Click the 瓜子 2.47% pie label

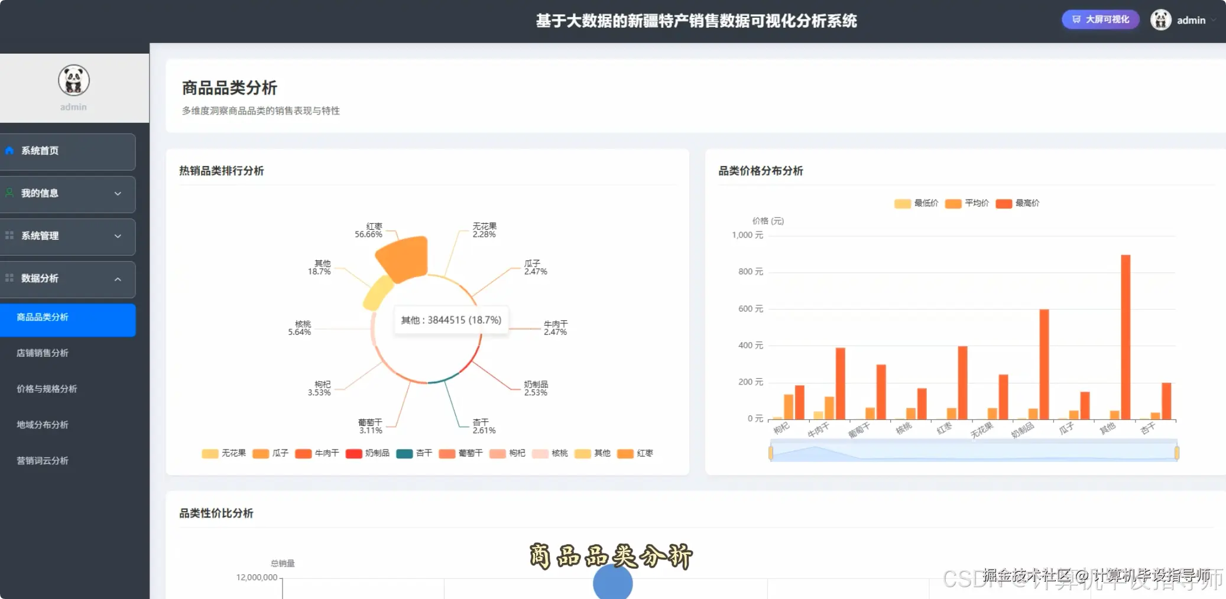click(536, 268)
